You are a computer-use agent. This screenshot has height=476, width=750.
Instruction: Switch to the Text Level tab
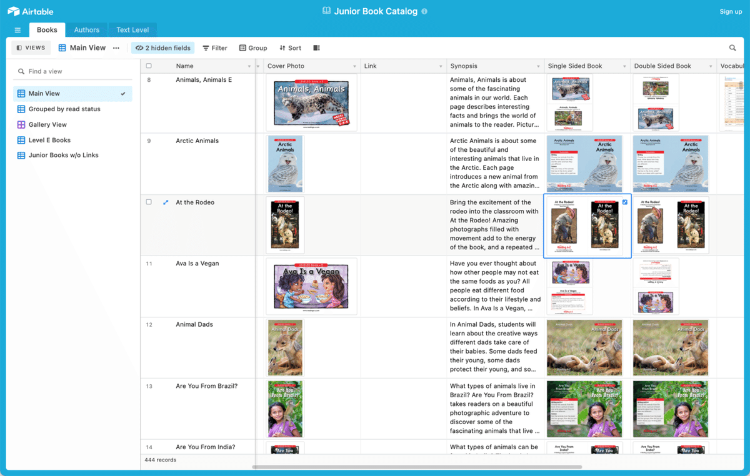[x=132, y=30]
